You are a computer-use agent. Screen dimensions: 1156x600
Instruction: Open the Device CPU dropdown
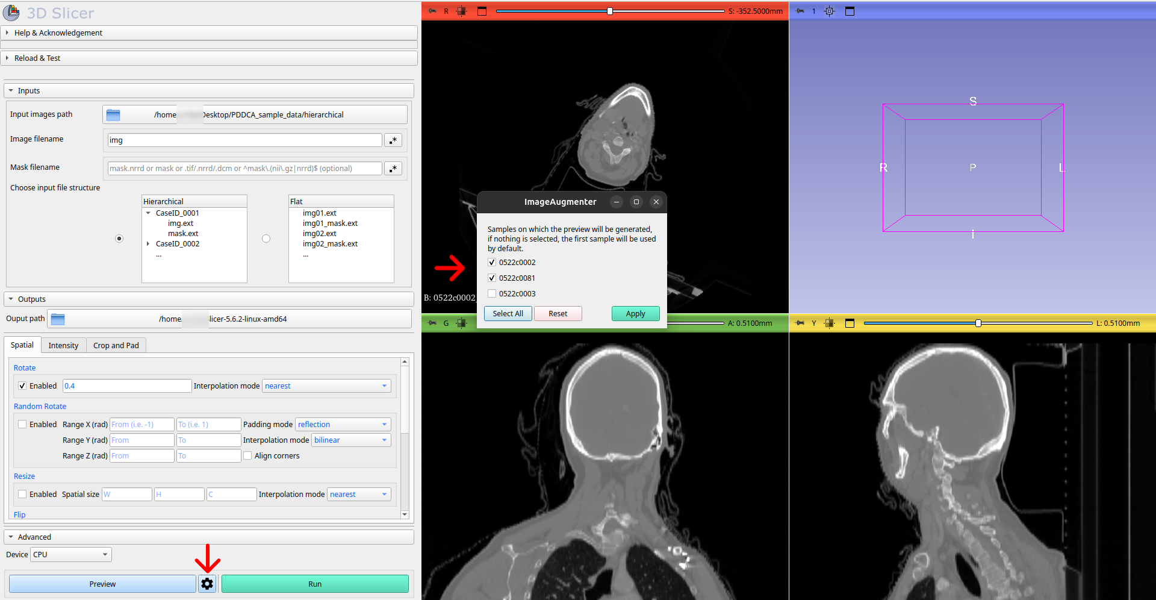coord(71,555)
